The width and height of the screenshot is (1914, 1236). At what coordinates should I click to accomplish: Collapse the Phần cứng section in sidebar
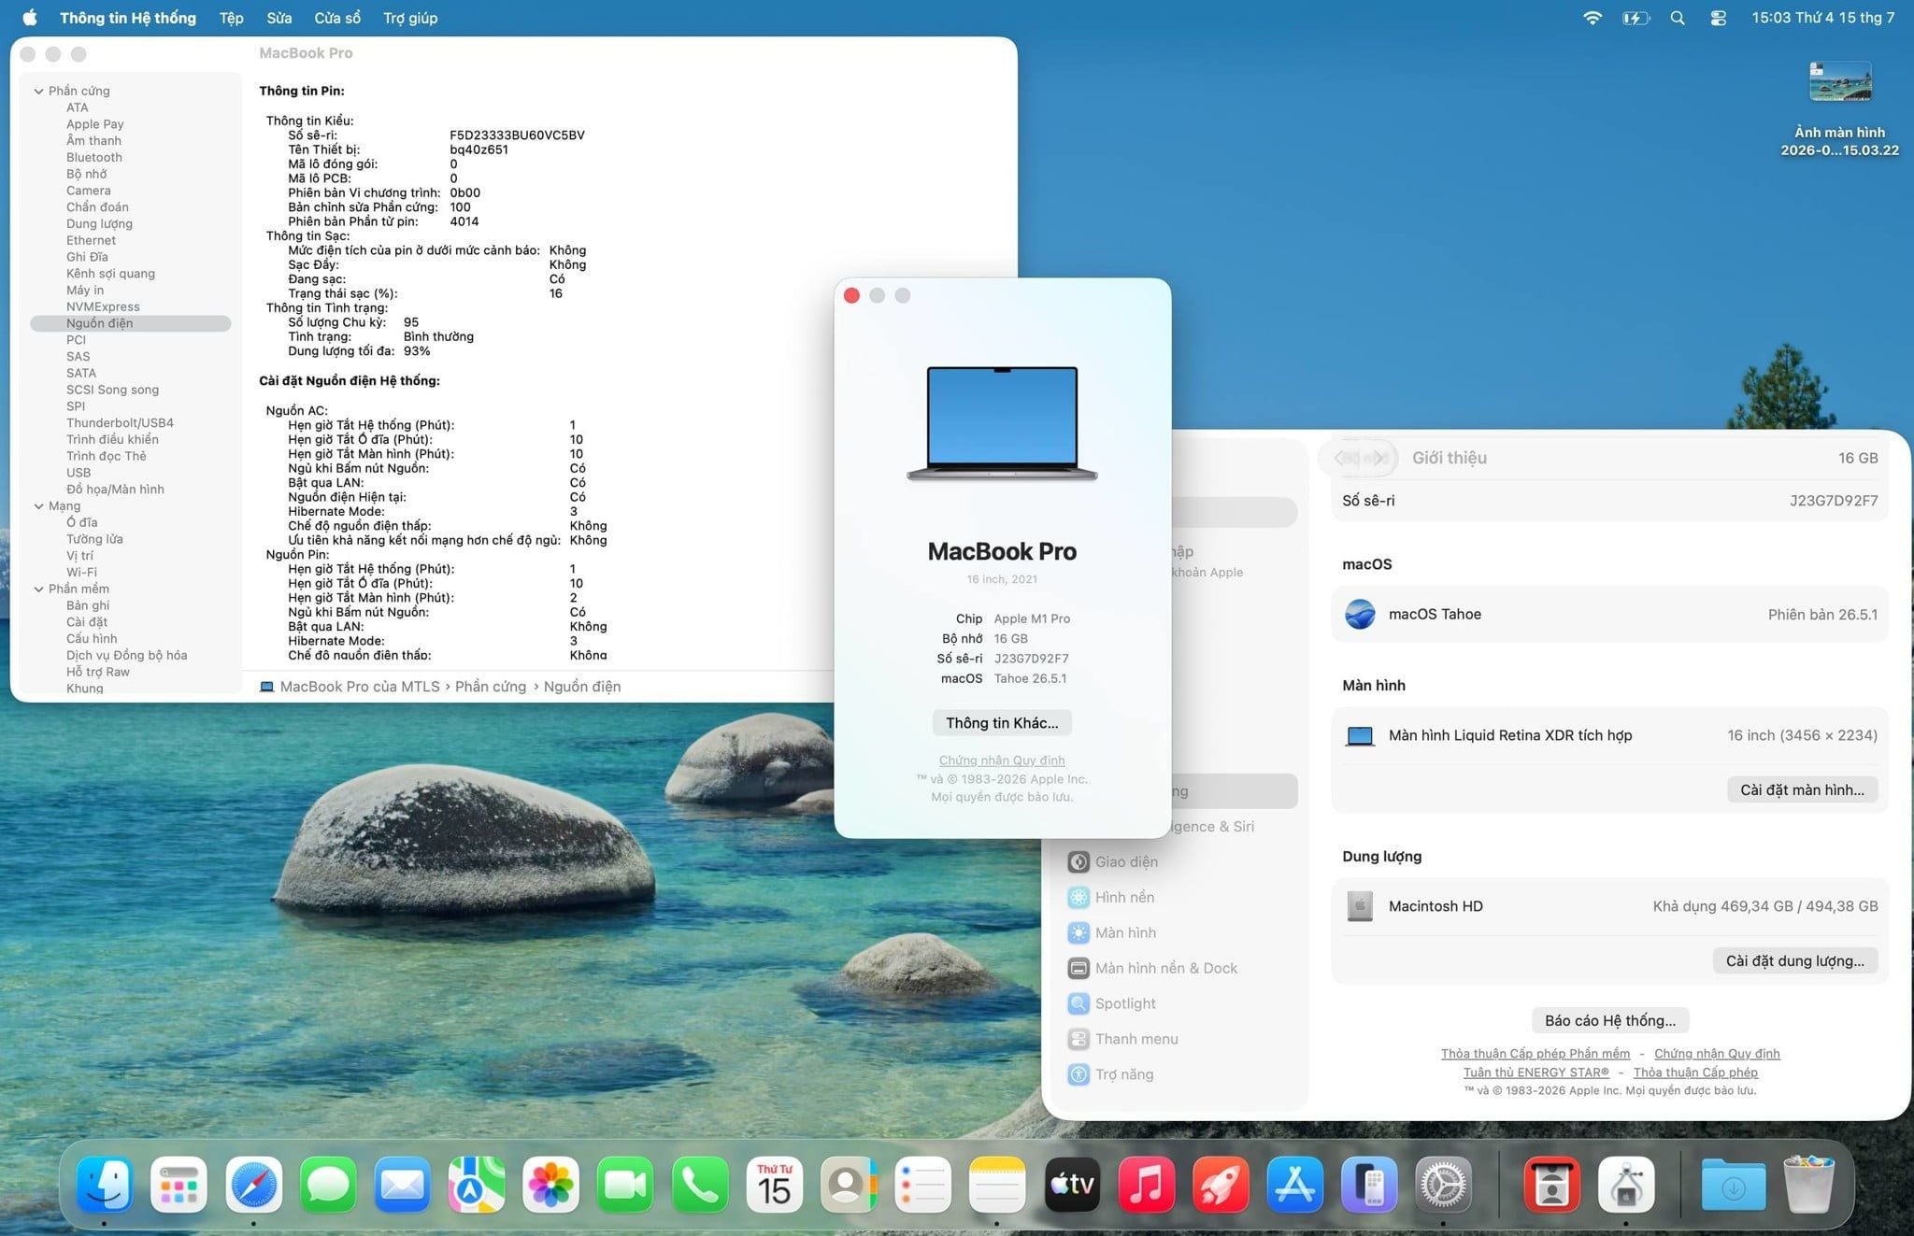click(x=38, y=91)
